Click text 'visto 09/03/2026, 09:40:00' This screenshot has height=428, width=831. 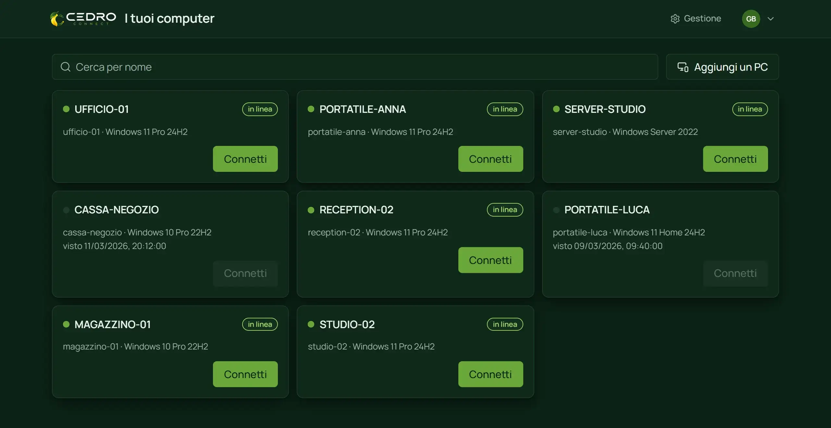point(608,246)
